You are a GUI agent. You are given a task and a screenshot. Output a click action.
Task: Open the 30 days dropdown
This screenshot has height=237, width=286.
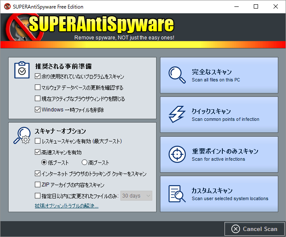click(136, 195)
